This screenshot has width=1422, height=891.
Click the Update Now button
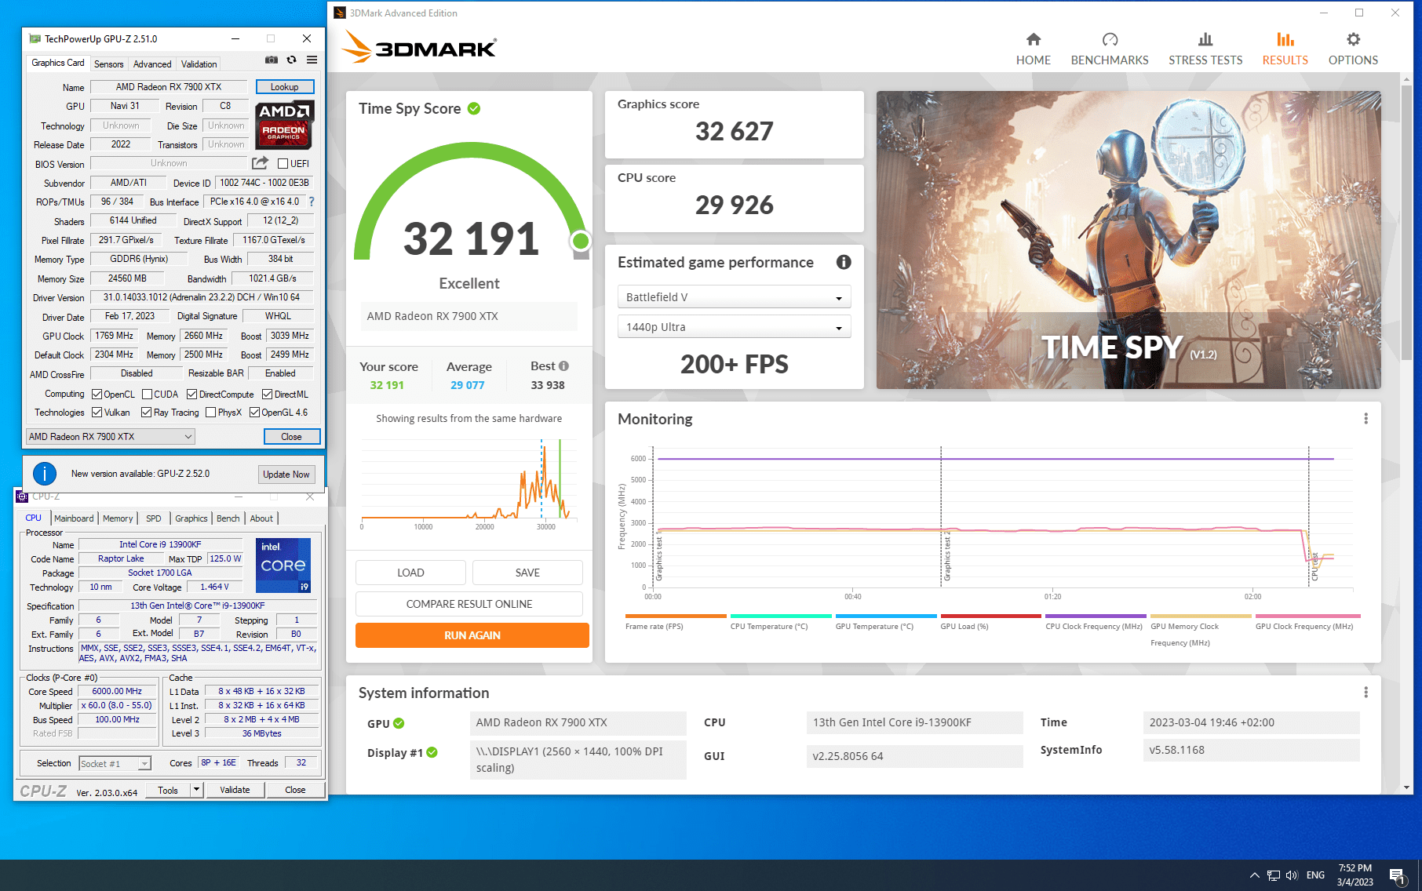pos(286,475)
